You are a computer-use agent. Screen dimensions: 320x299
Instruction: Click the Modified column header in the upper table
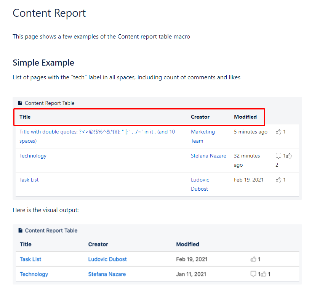click(245, 117)
